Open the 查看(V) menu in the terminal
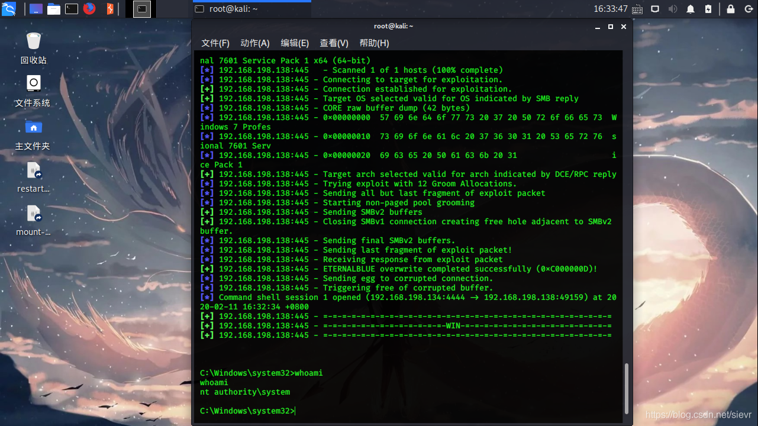Viewport: 758px width, 426px height. pyautogui.click(x=334, y=43)
